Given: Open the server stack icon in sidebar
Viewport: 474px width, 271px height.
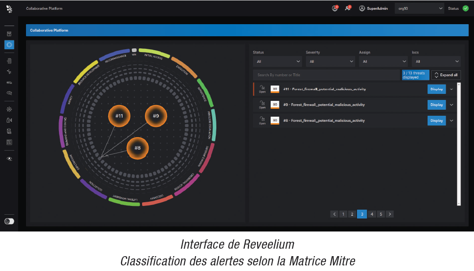Looking at the screenshot, I should [x=9, y=61].
